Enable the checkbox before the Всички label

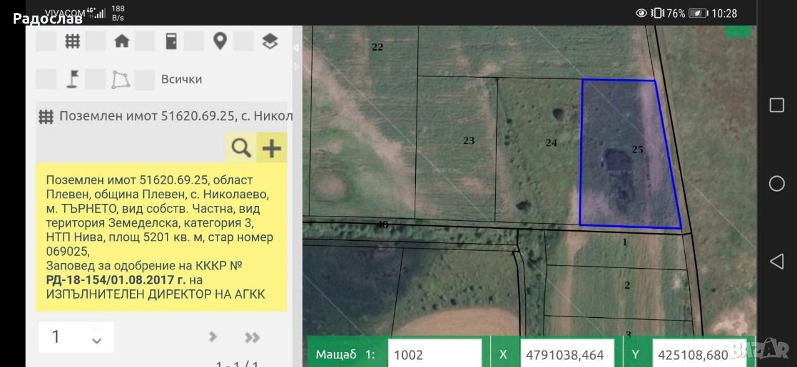pos(144,80)
